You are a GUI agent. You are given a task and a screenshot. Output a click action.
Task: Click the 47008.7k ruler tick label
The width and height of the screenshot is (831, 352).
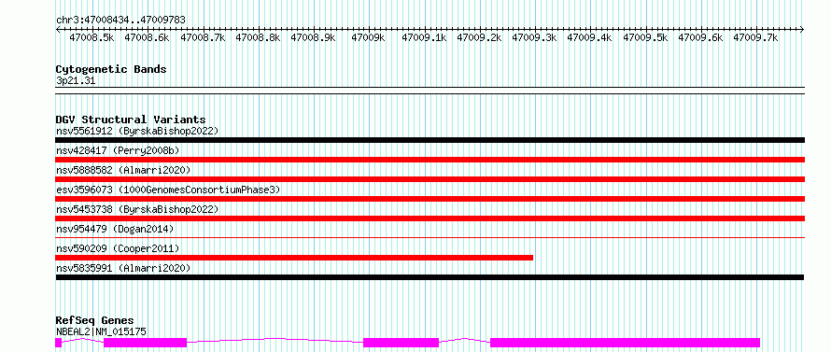coord(203,37)
